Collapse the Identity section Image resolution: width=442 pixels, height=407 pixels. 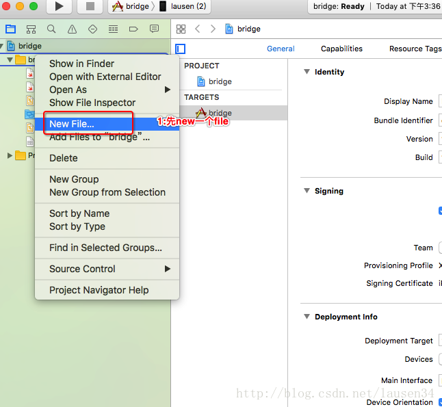pyautogui.click(x=307, y=72)
